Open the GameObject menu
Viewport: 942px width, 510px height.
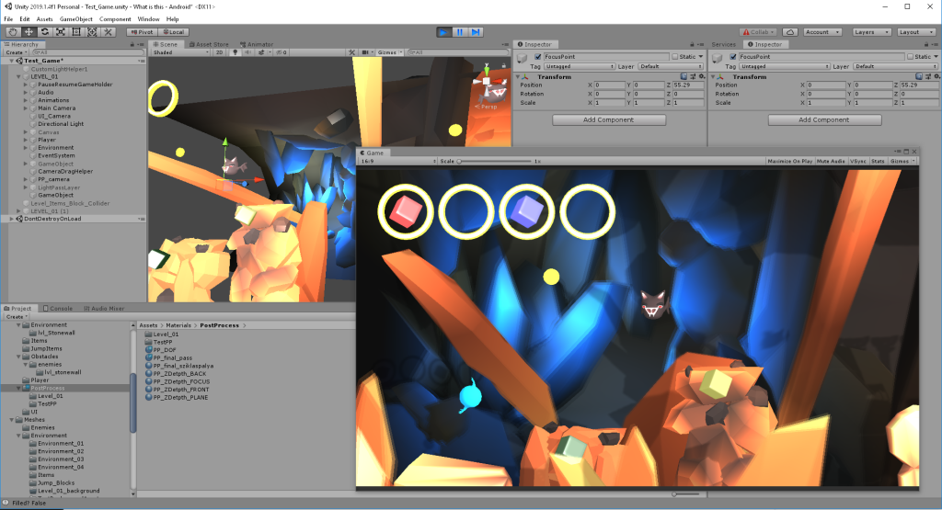[x=75, y=19]
